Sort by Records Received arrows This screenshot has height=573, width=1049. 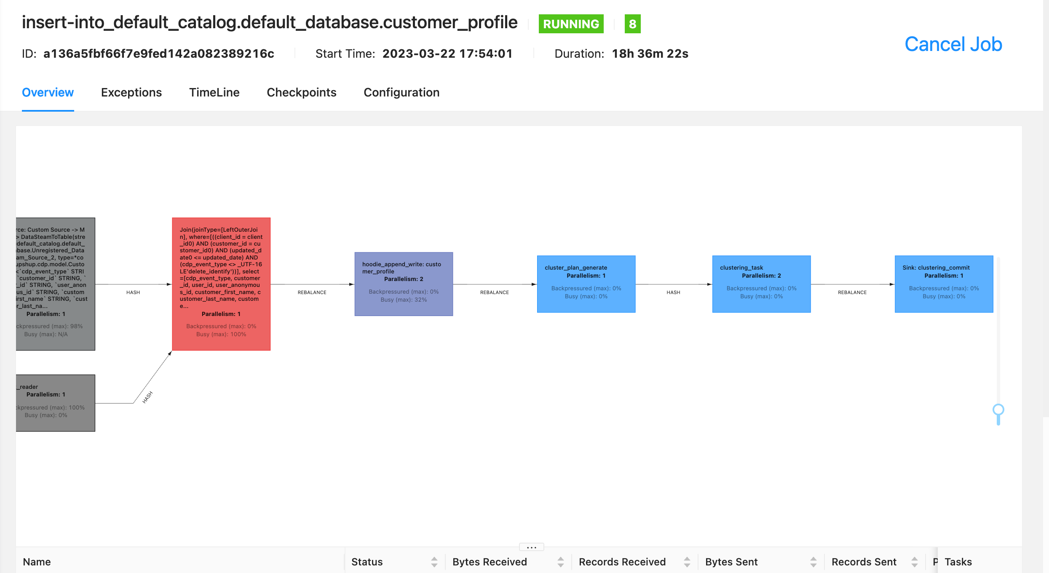(687, 562)
